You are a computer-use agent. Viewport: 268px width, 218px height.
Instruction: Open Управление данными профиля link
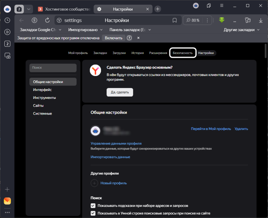click(116, 144)
